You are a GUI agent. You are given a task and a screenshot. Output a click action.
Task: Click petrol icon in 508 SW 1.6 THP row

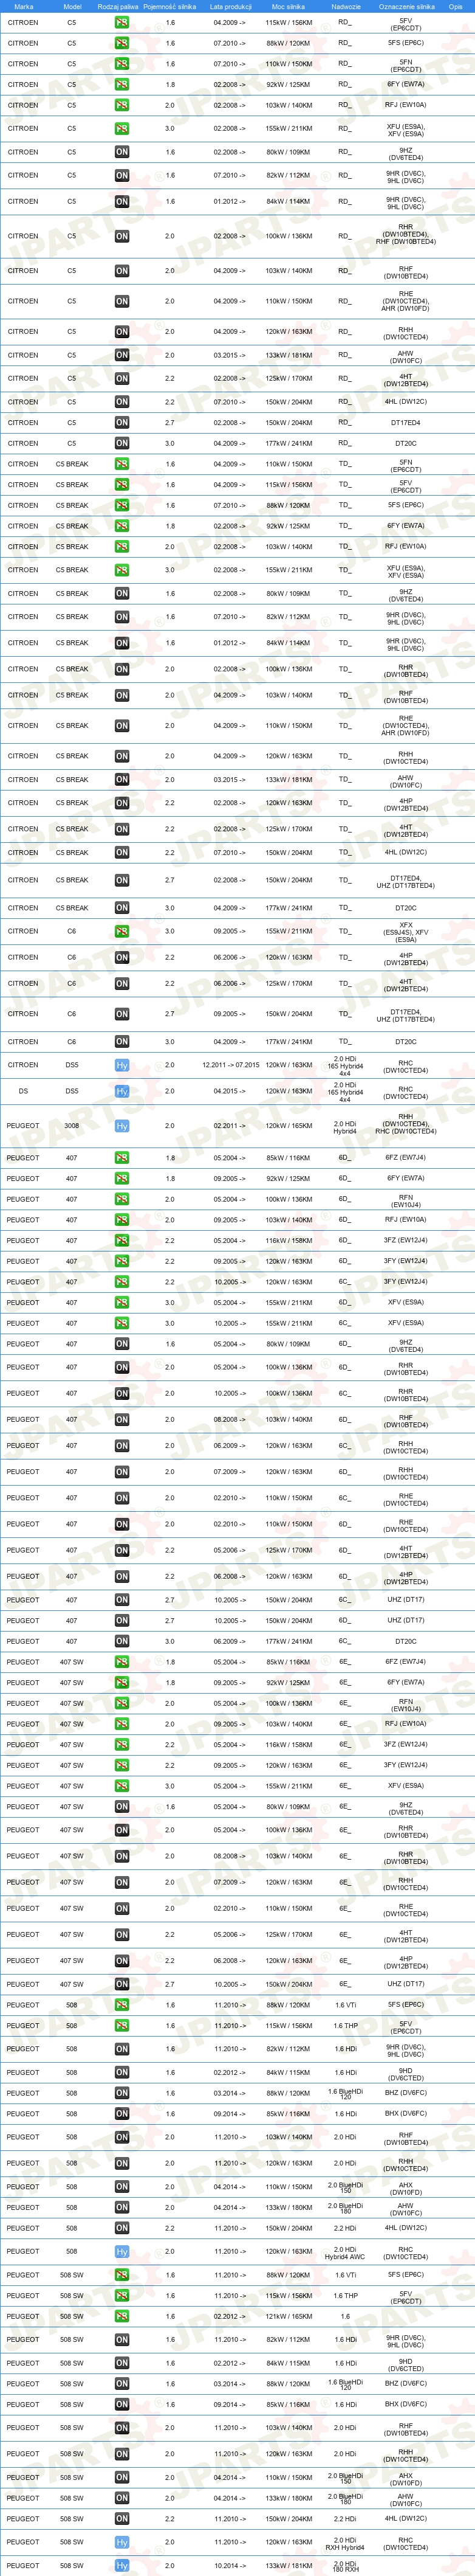pyautogui.click(x=121, y=2296)
